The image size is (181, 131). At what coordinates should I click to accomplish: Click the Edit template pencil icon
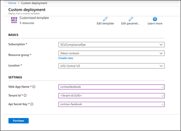(105, 19)
